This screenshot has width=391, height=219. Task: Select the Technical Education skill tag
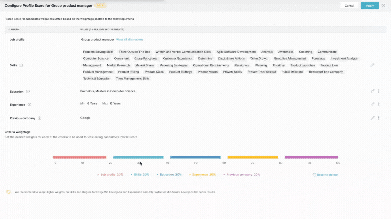tap(97, 78)
